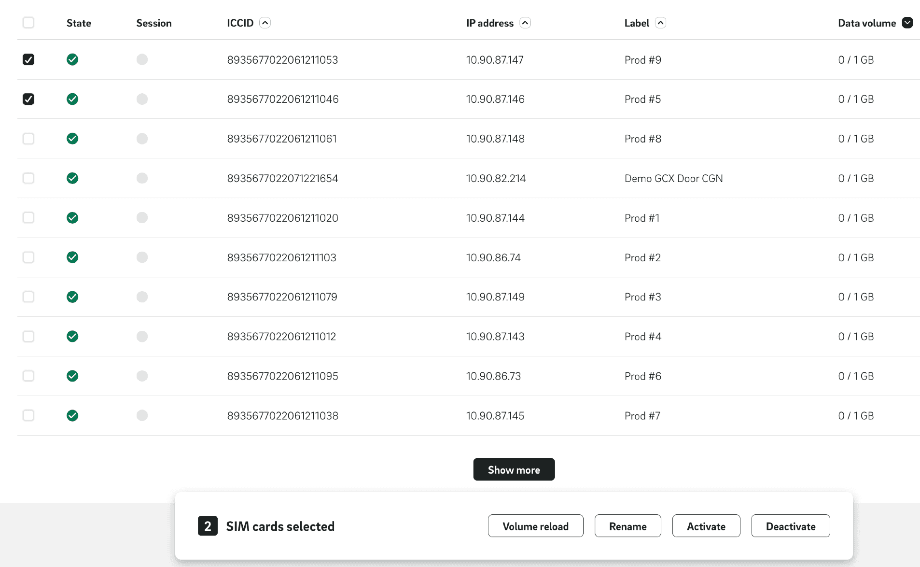Viewport: 920px width, 567px height.
Task: Sort by ICCID using its chevron
Action: (265, 23)
